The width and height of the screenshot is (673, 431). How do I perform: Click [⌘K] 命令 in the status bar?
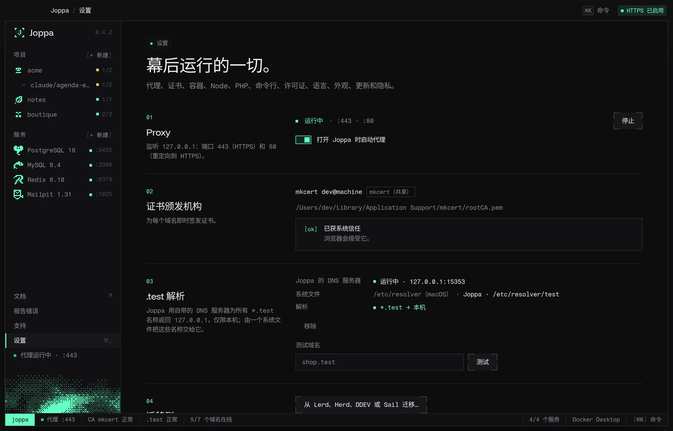(x=647, y=419)
